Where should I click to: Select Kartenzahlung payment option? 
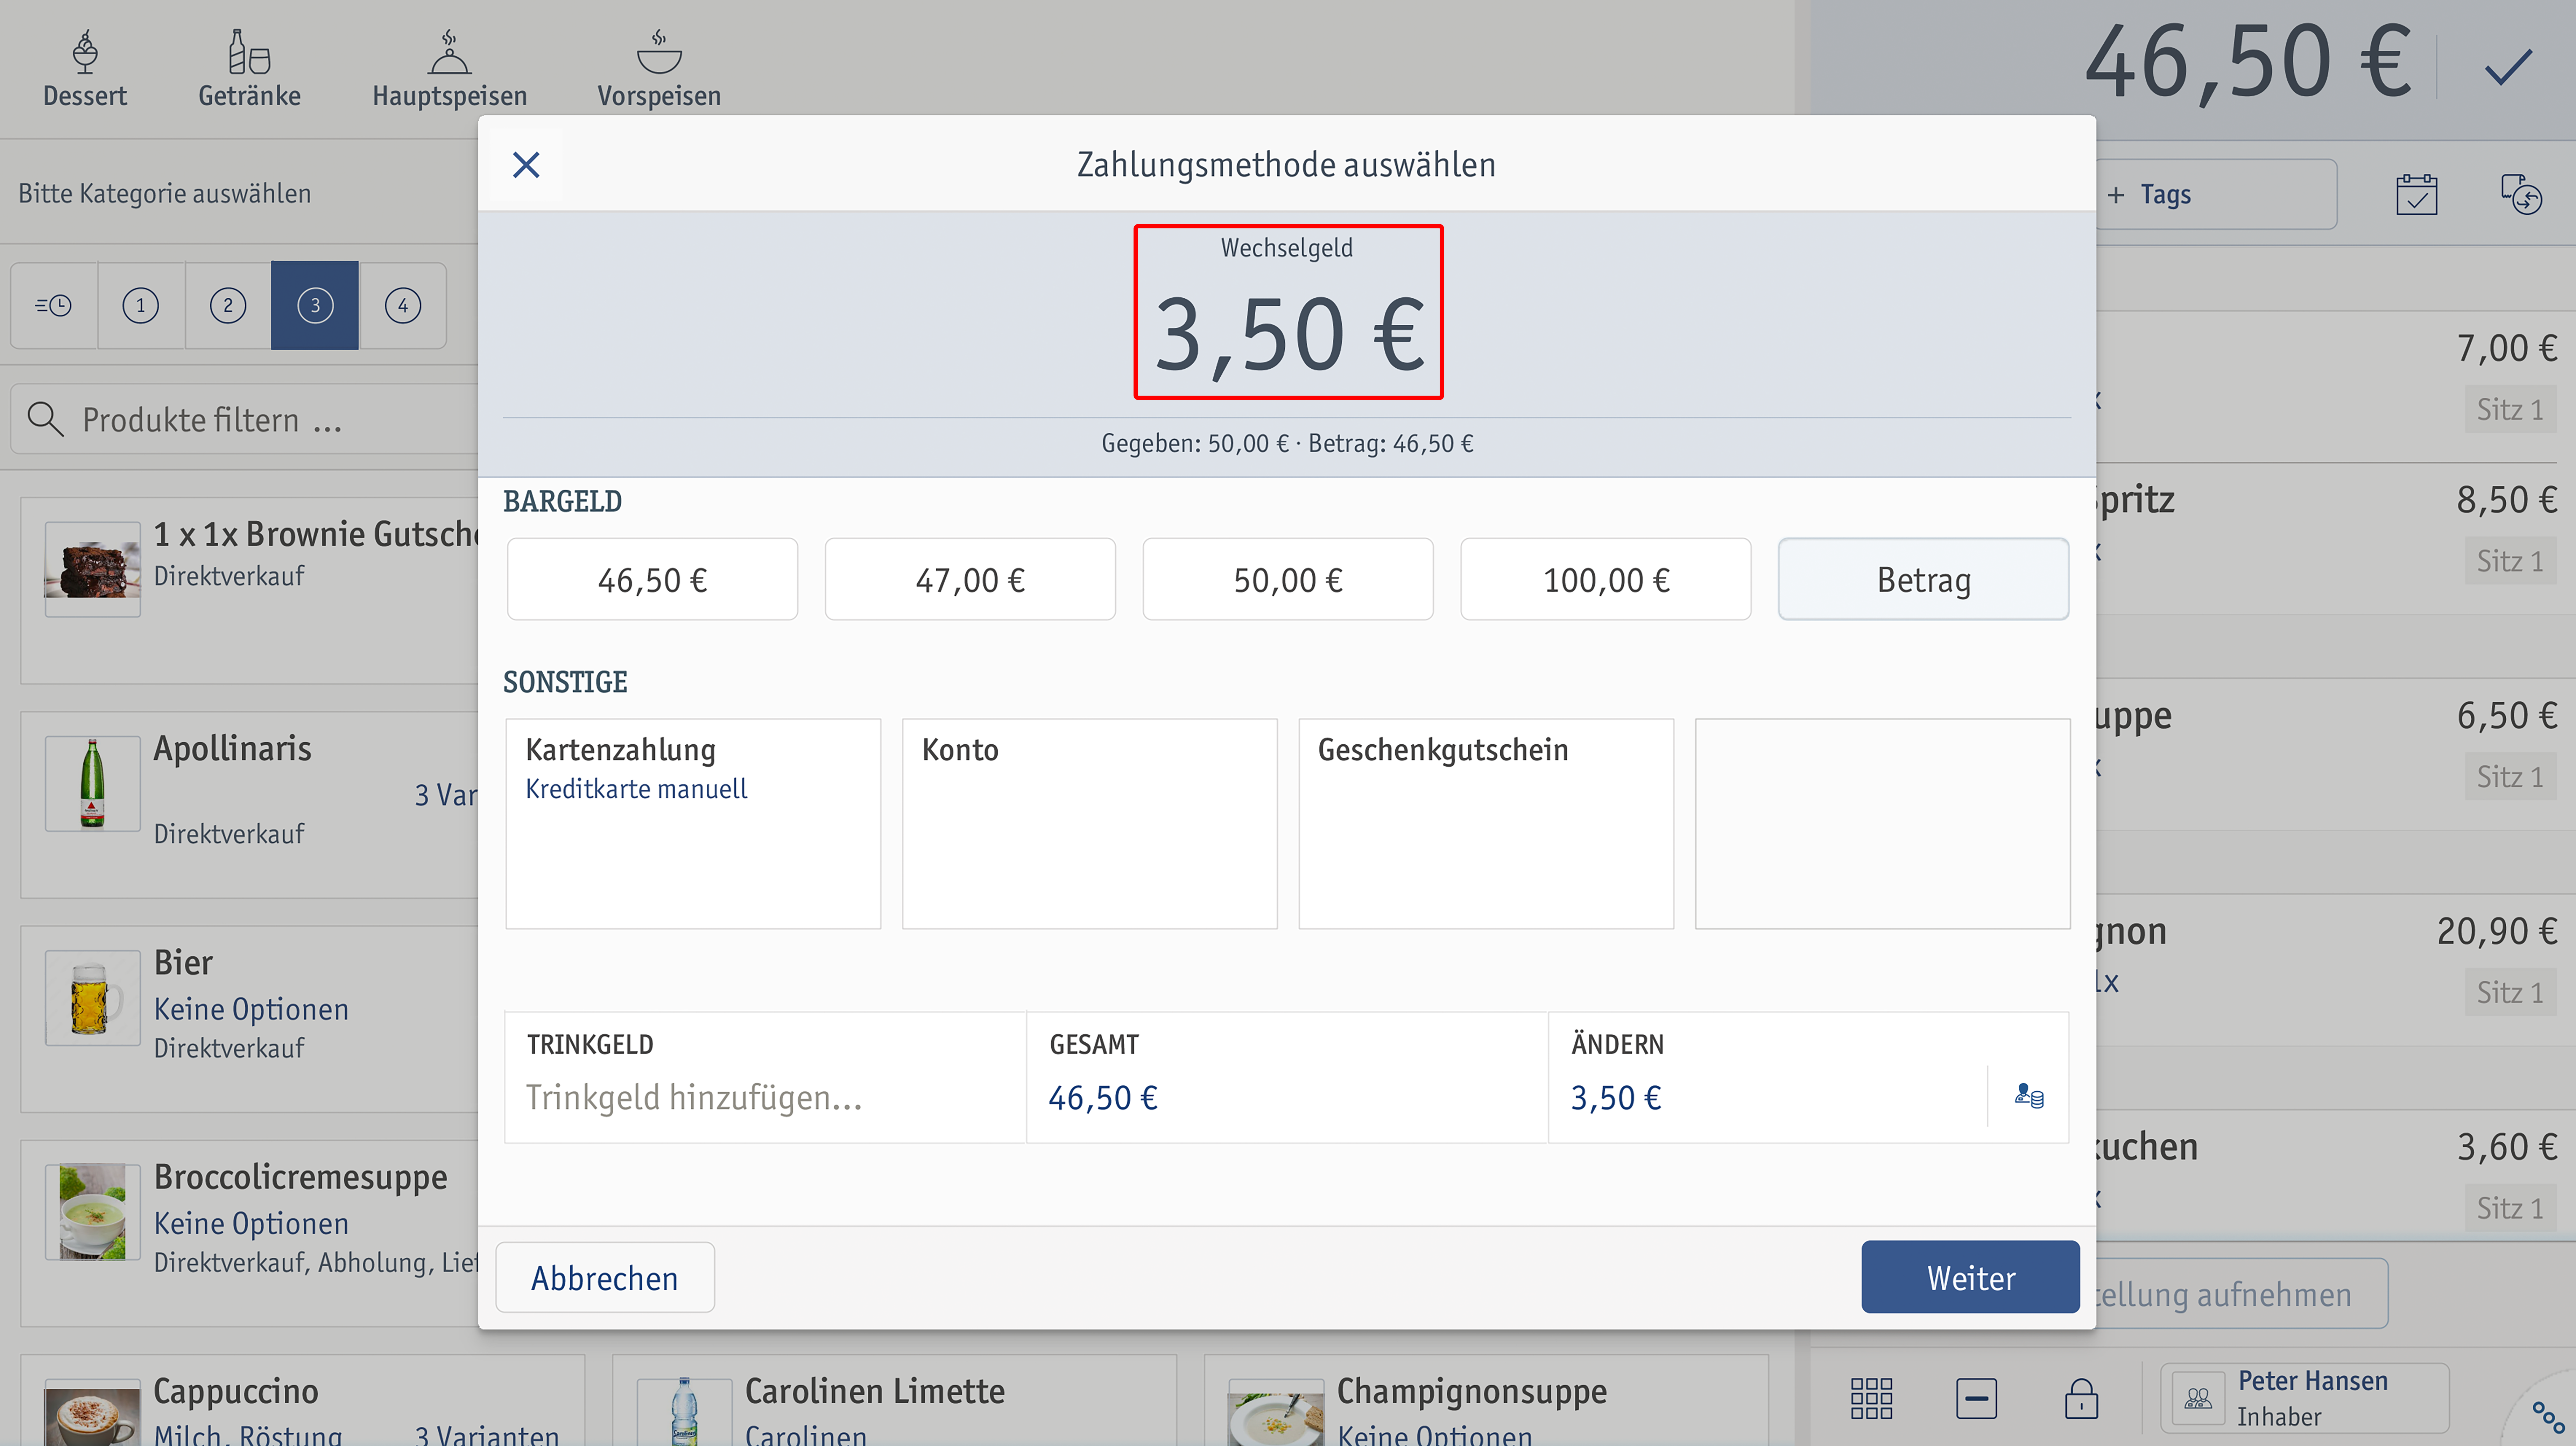click(693, 824)
